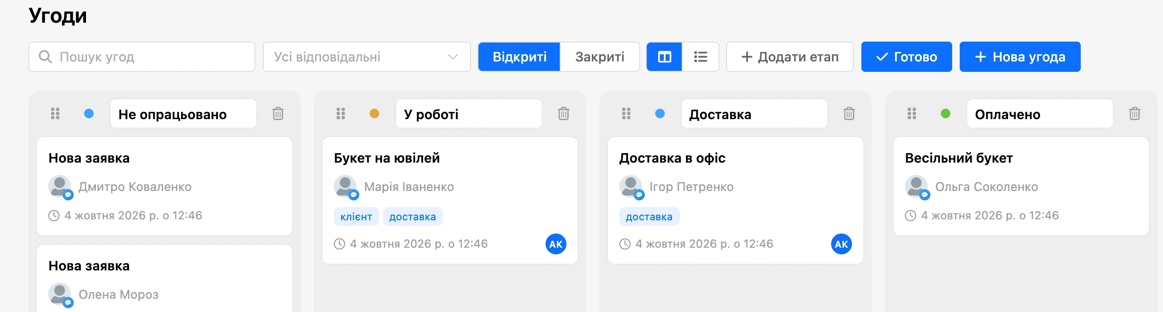This screenshot has width=1163, height=312.
Task: Click Дмитро Коваленко's avatar
Action: point(60,187)
